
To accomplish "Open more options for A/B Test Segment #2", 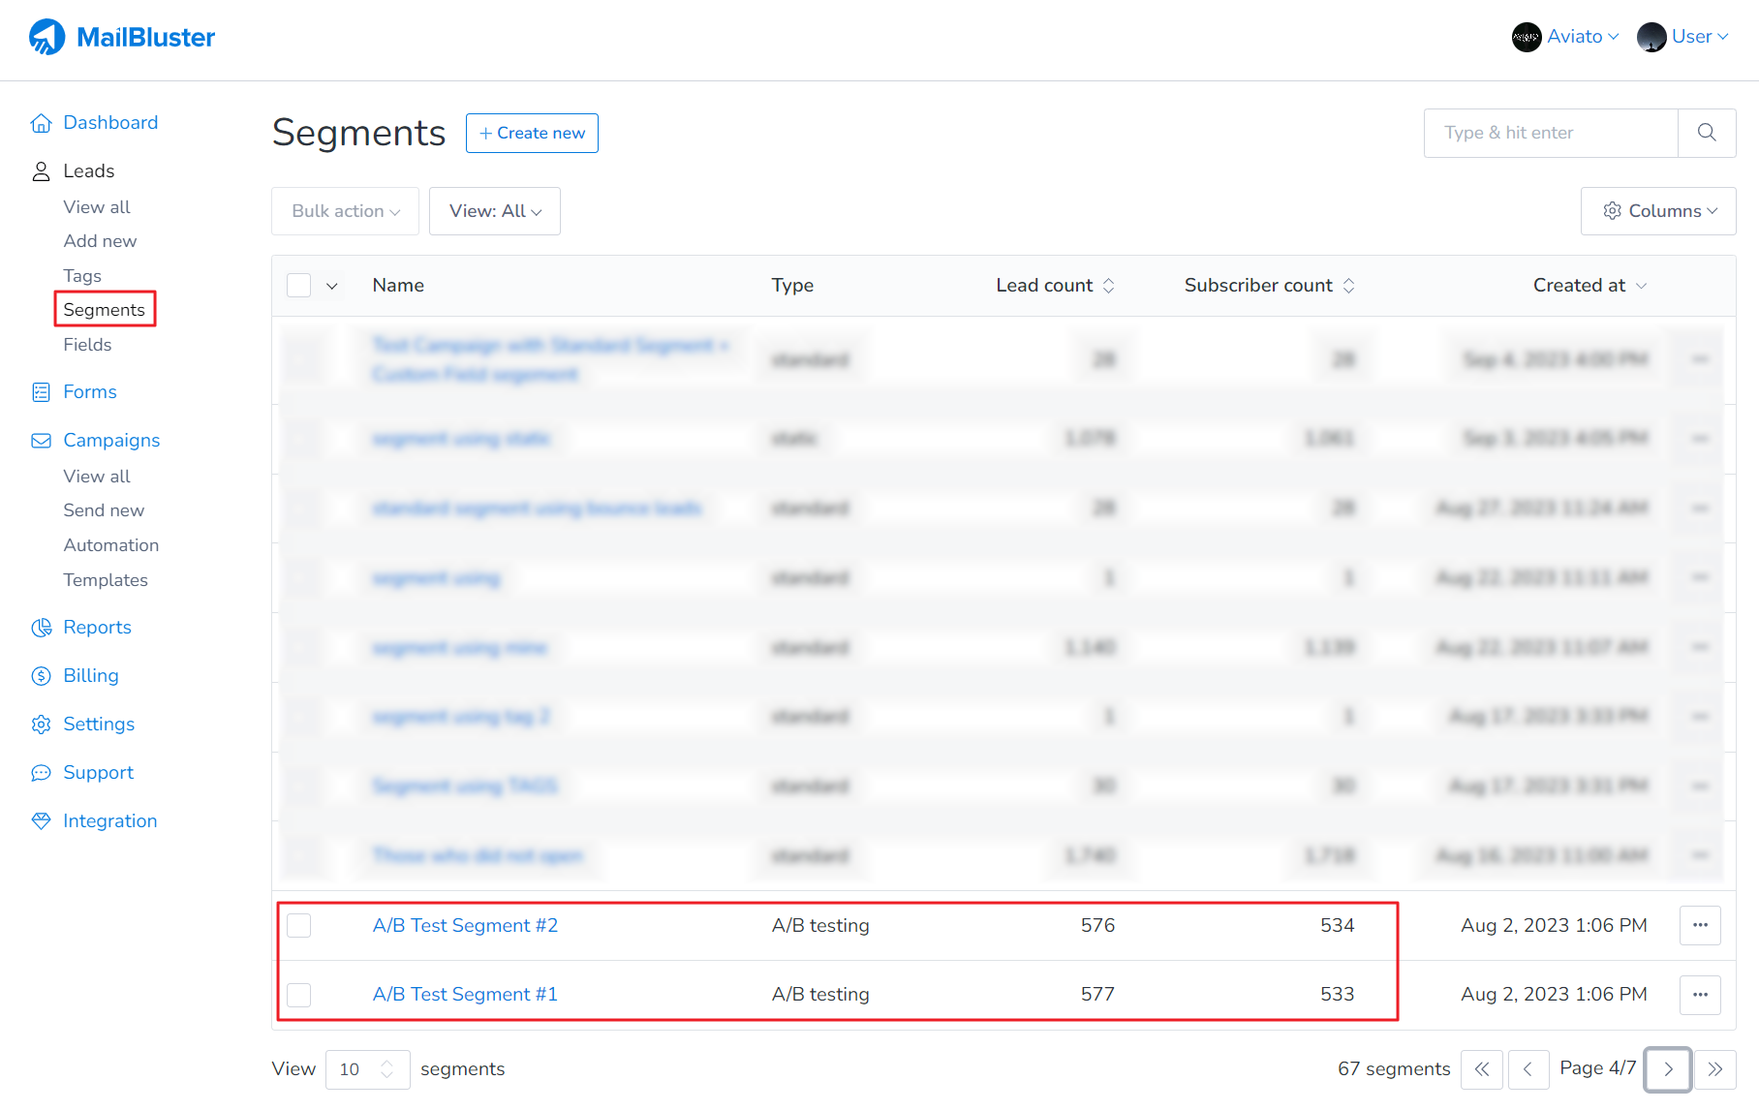I will pyautogui.click(x=1700, y=925).
